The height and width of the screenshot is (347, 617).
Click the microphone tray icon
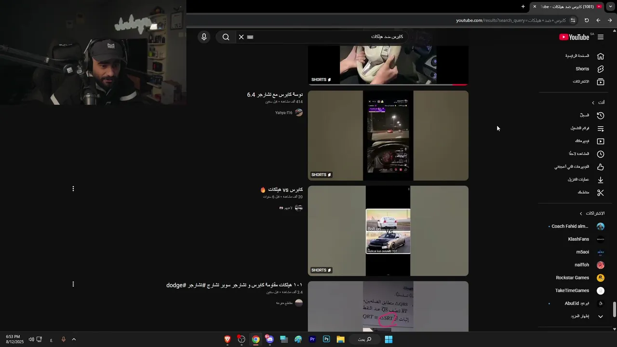[63, 339]
